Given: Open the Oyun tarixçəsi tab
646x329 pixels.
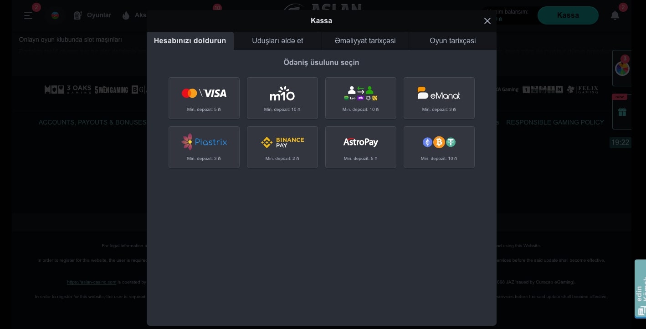Looking at the screenshot, I should tap(453, 40).
